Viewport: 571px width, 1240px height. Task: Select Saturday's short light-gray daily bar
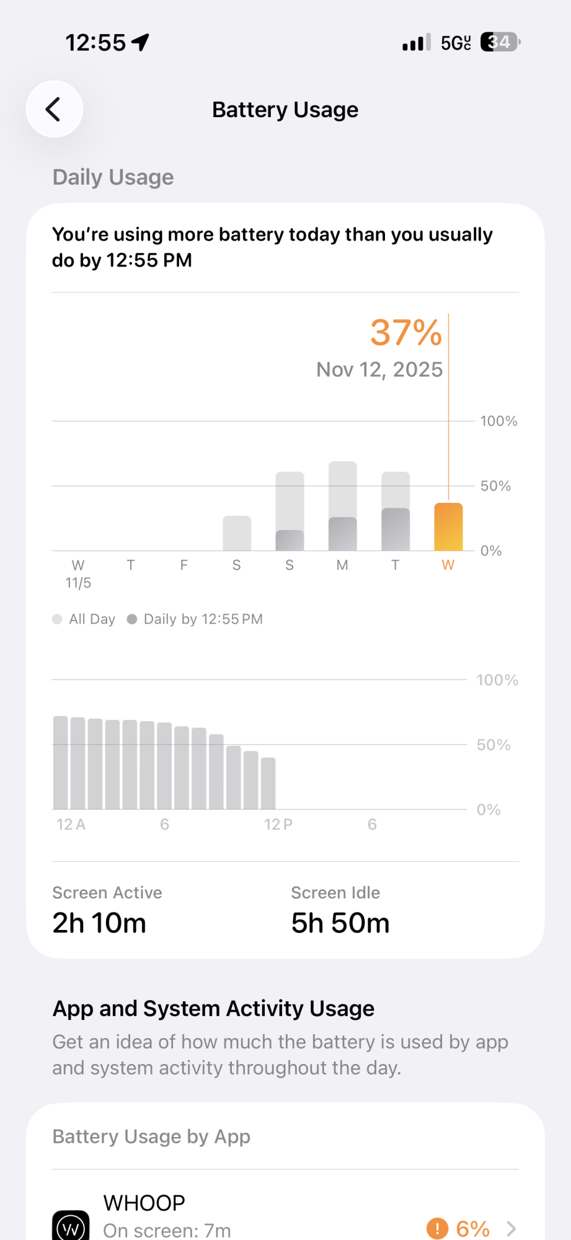[x=237, y=533]
